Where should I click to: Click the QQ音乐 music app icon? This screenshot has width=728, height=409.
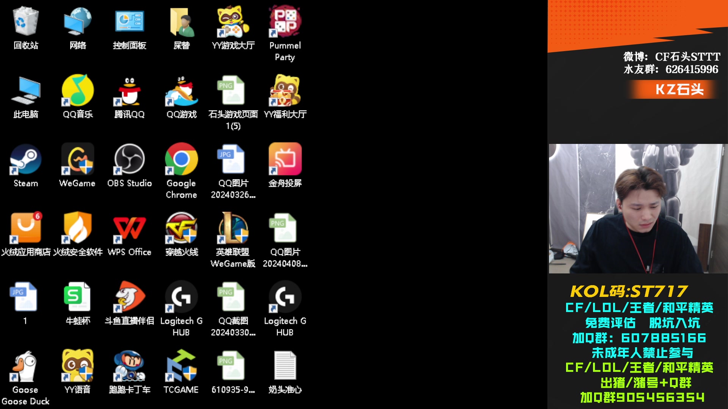pos(78,91)
